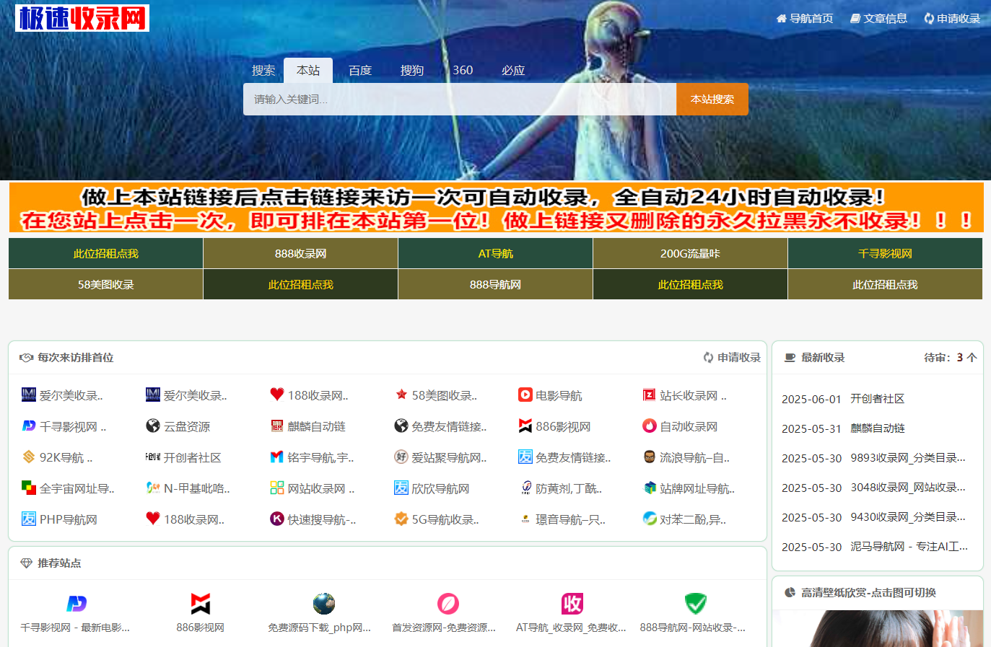
Task: Open the orange auto-inclusion banner ad
Action: pos(496,208)
